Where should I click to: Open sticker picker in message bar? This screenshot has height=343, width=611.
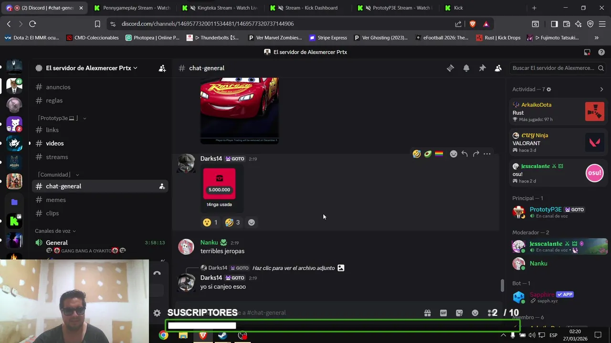click(459, 313)
